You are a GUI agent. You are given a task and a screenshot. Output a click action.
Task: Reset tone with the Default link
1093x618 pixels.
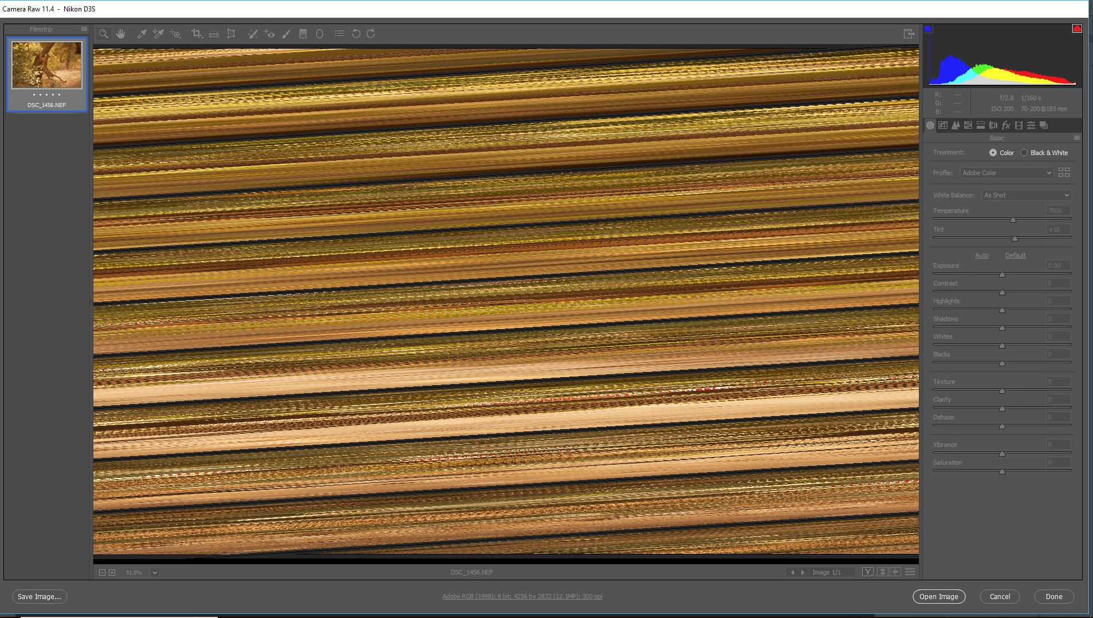(x=1015, y=256)
